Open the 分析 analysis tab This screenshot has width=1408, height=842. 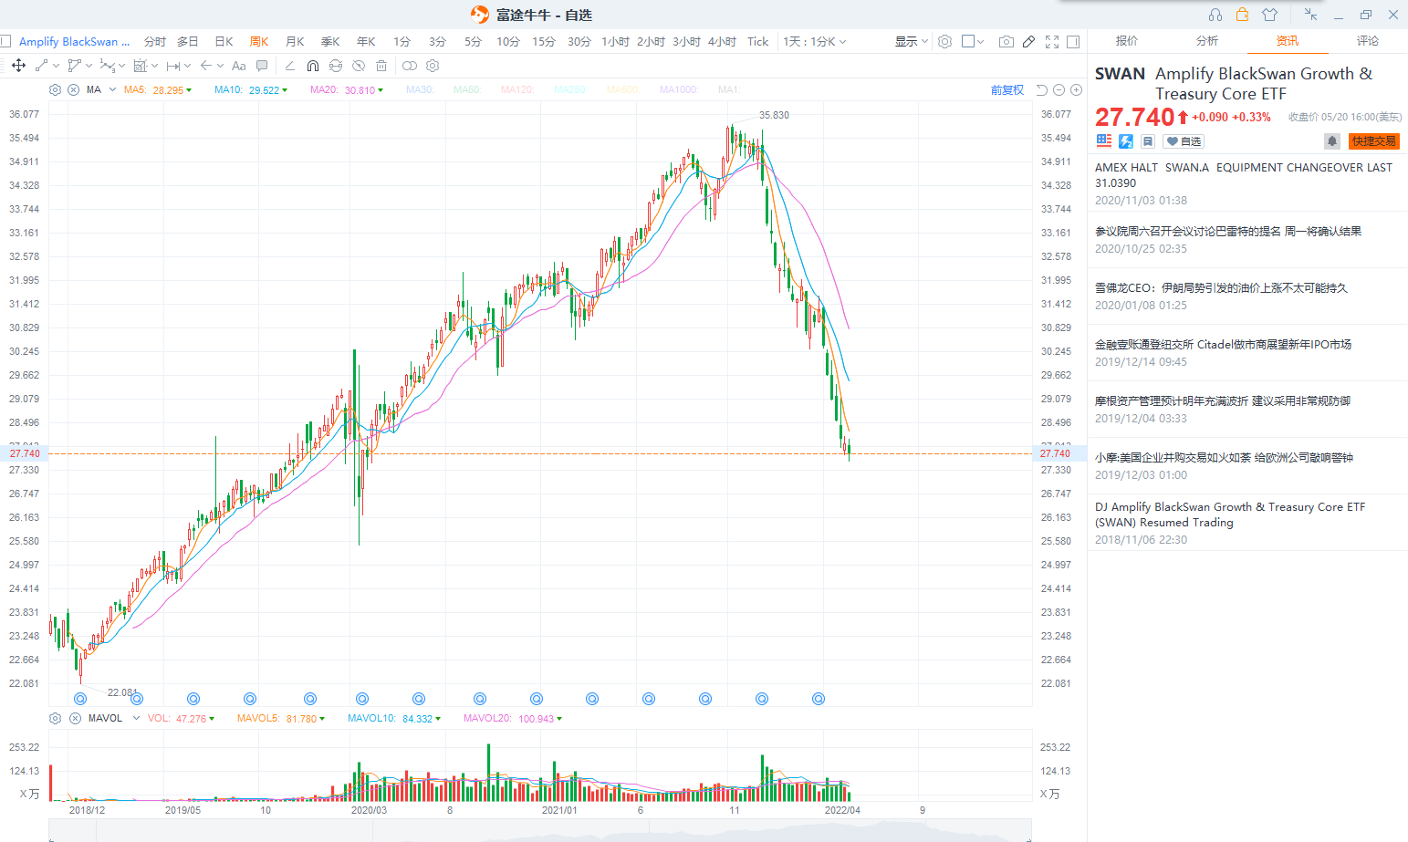tap(1207, 41)
